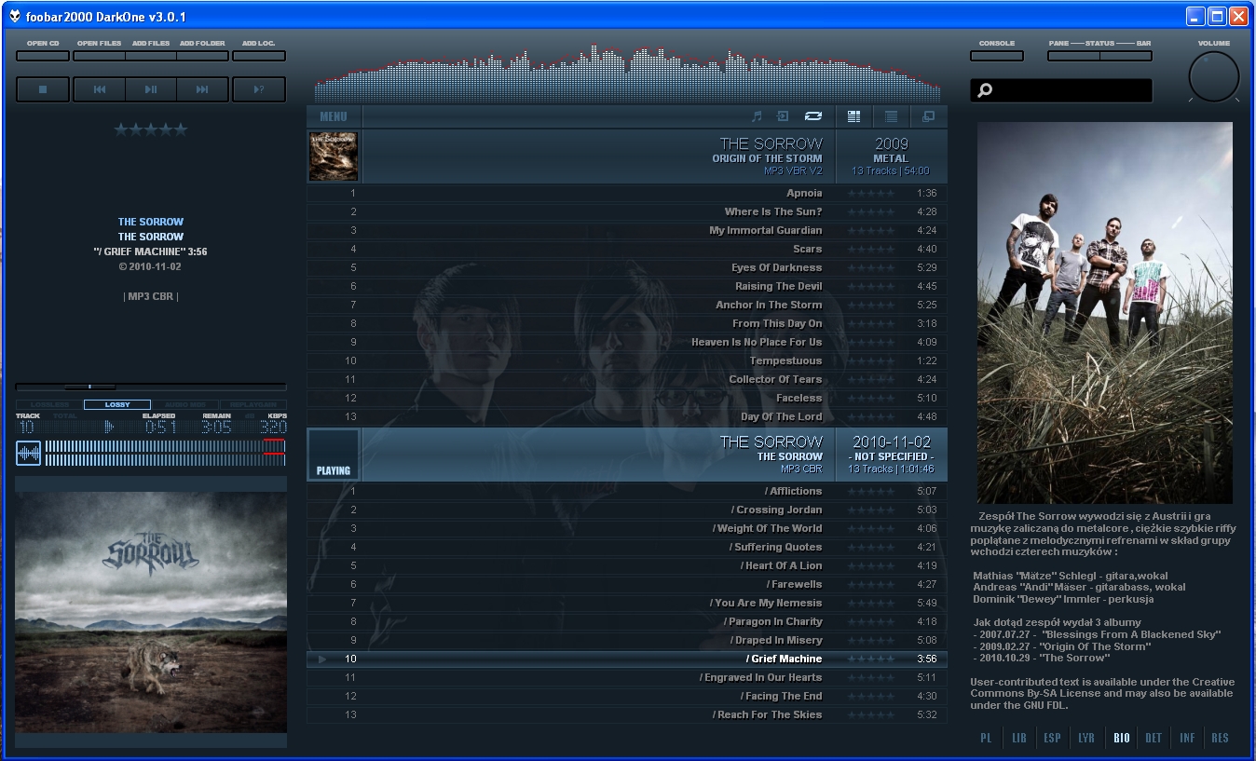This screenshot has height=761, width=1256.
Task: Click the waveform icon beside VU meter
Action: click(x=29, y=453)
